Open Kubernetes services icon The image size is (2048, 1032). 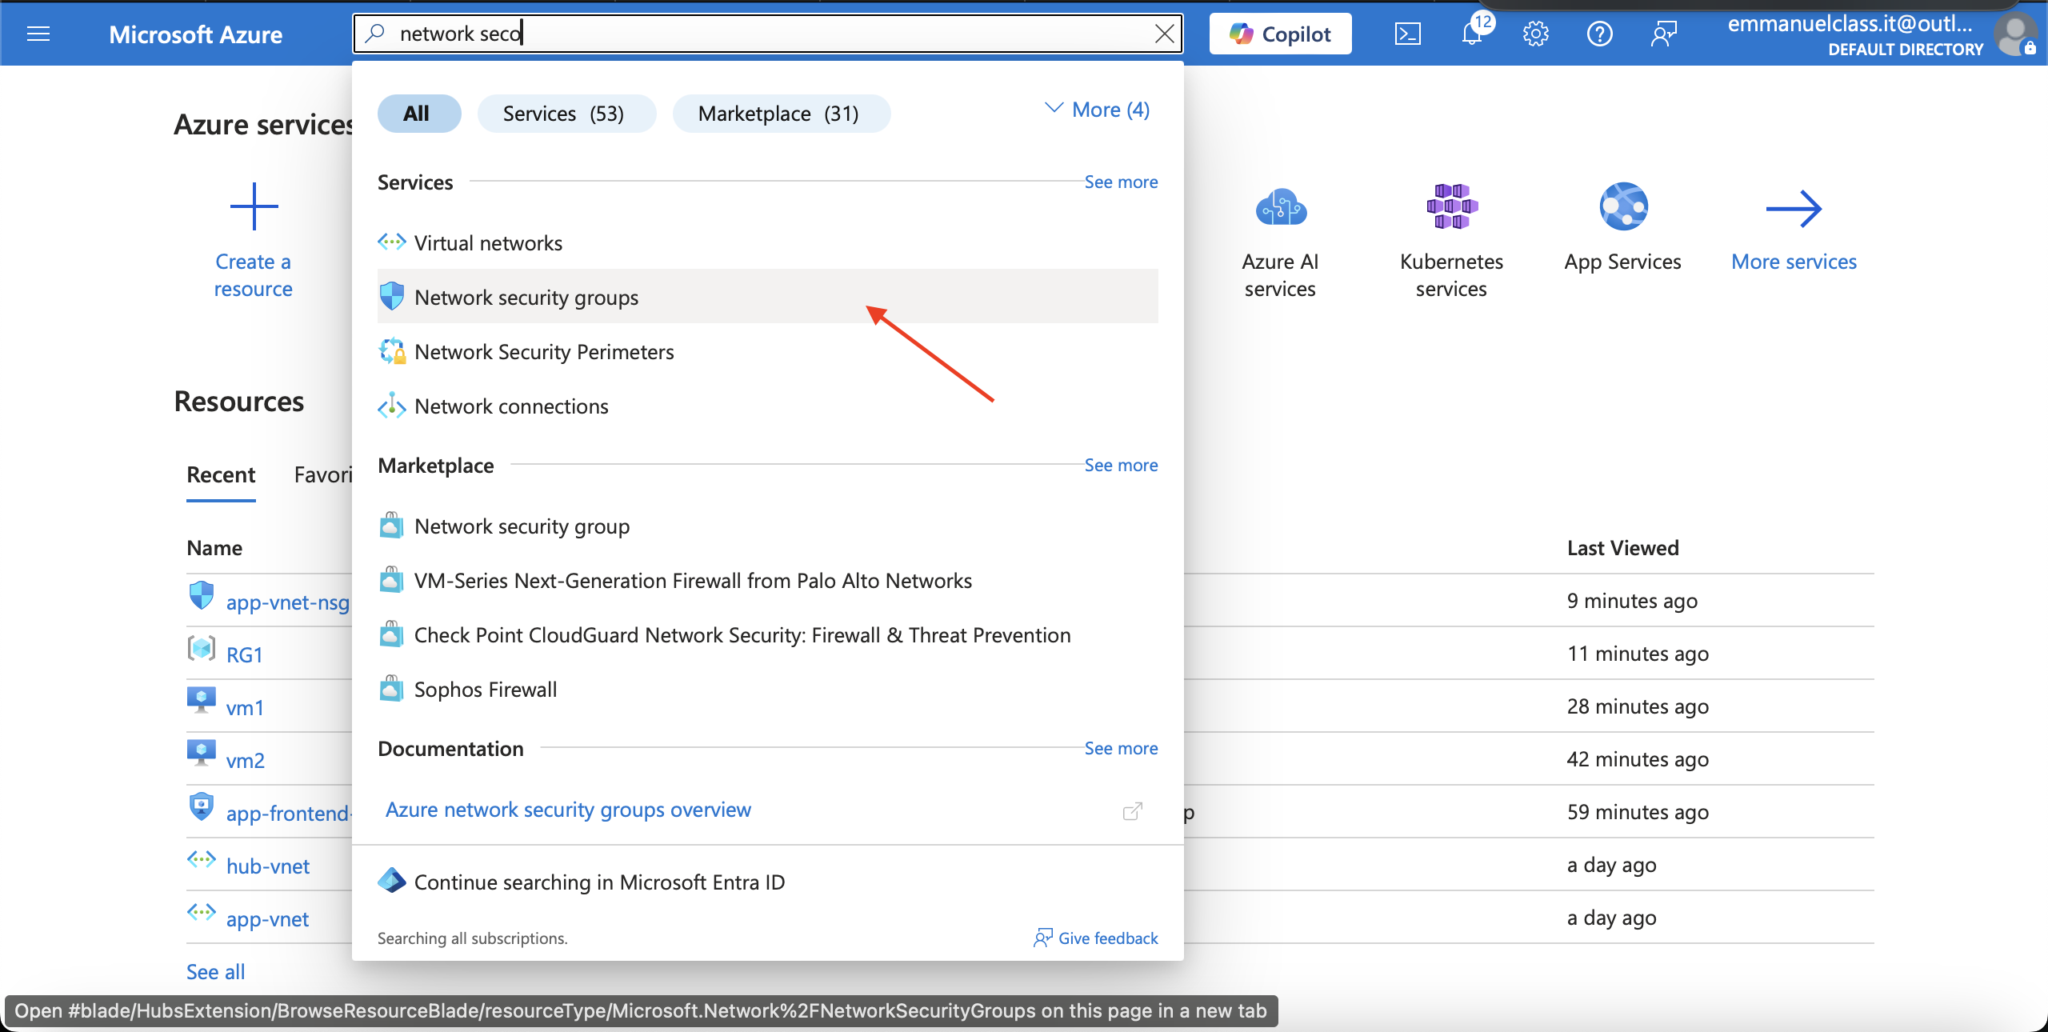pyautogui.click(x=1451, y=206)
